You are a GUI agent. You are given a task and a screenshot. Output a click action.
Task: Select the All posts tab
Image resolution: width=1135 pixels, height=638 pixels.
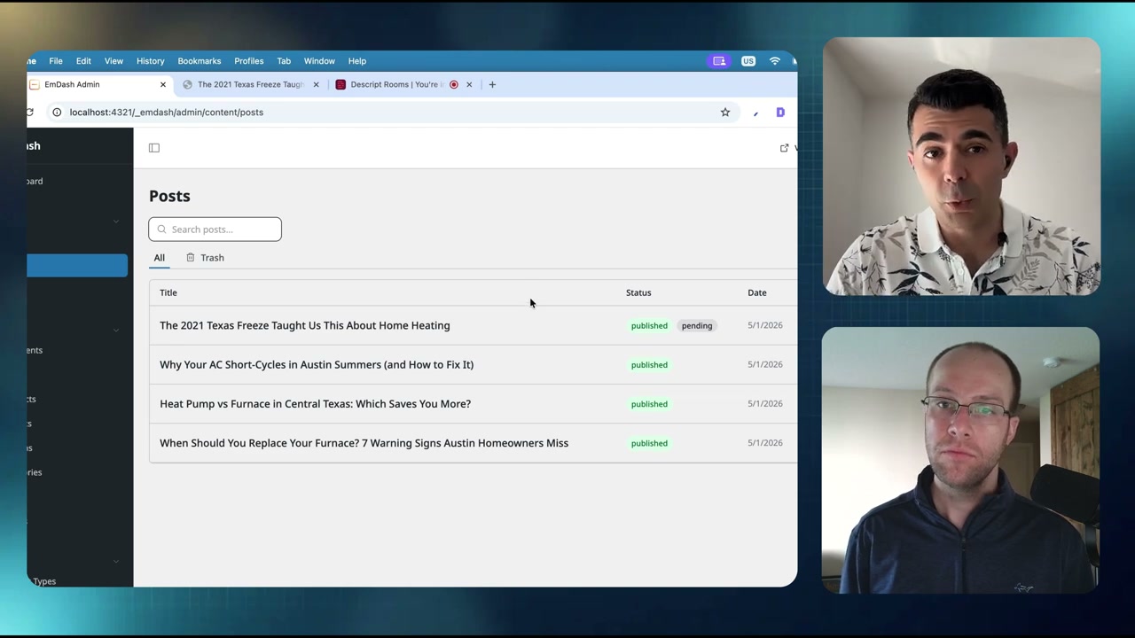point(160,258)
